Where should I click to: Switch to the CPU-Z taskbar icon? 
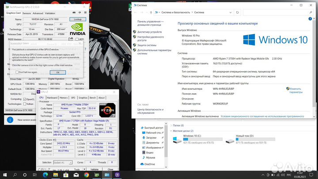click(117, 175)
